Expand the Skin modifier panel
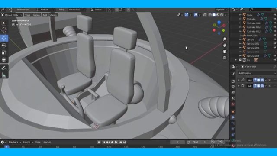This screenshot has width=277, height=156. [x=239, y=80]
